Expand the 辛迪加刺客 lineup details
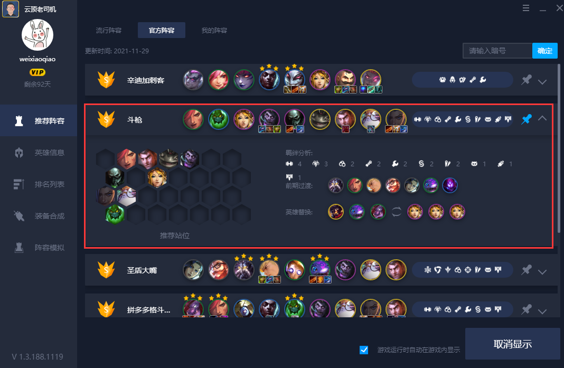Viewport: 564px width, 368px height. pos(542,82)
